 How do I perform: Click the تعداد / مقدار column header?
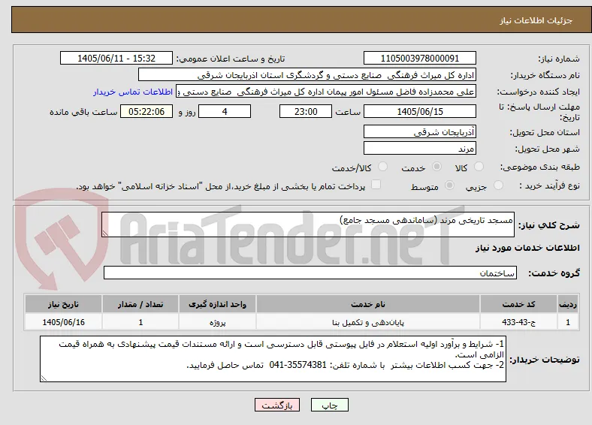pyautogui.click(x=140, y=304)
